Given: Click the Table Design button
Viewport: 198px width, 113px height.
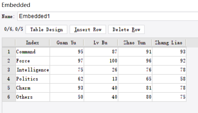Looking at the screenshot, I should coord(46,30).
